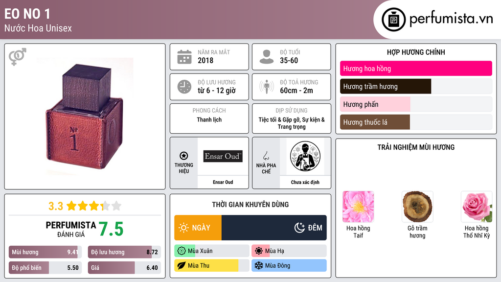The height and width of the screenshot is (282, 501).
Task: Click the Hoa hồng Thổ Nhĩ Kỳ note image
Action: click(x=477, y=207)
